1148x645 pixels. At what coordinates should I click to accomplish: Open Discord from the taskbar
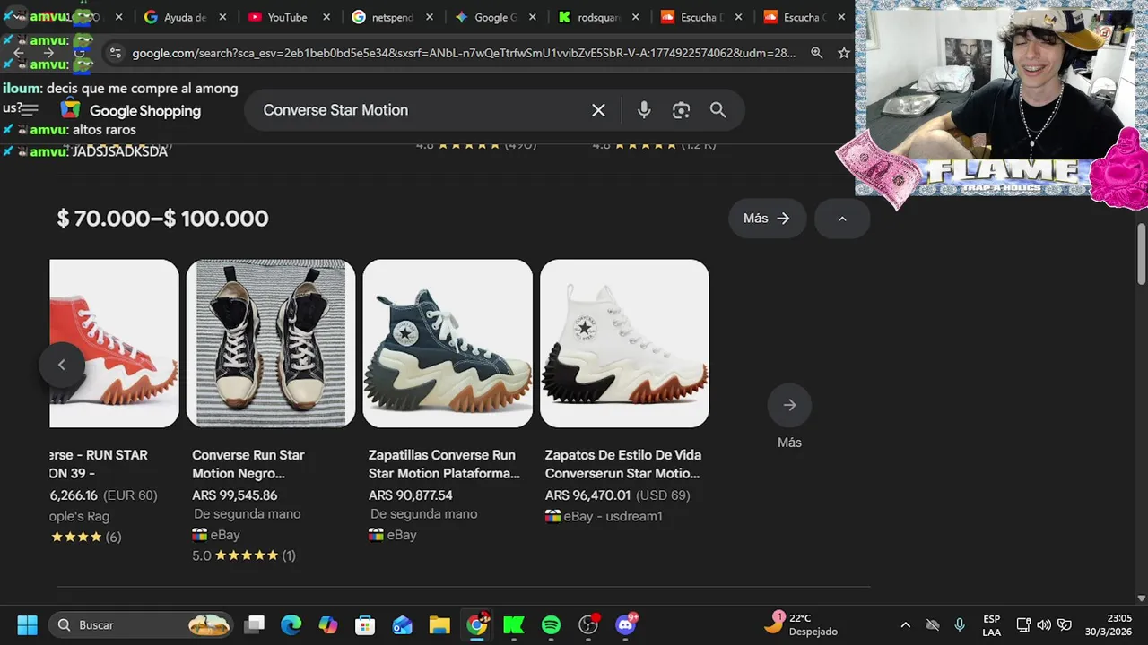point(626,624)
